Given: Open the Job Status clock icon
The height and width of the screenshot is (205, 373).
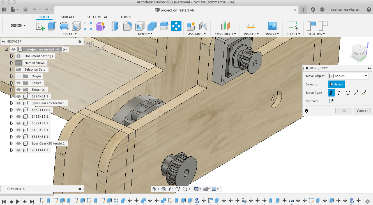Looking at the screenshot, I should click(x=322, y=10).
